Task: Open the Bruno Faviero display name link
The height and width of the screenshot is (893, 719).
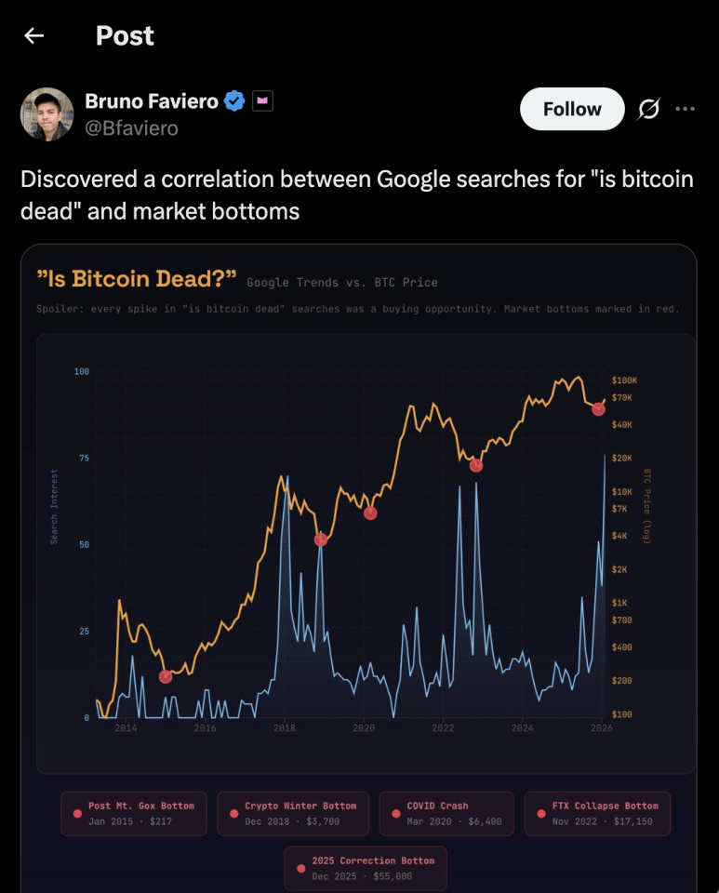Action: [151, 101]
